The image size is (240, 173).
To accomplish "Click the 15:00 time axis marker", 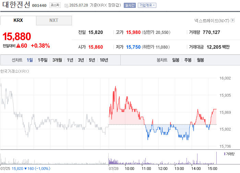I will [213, 169].
